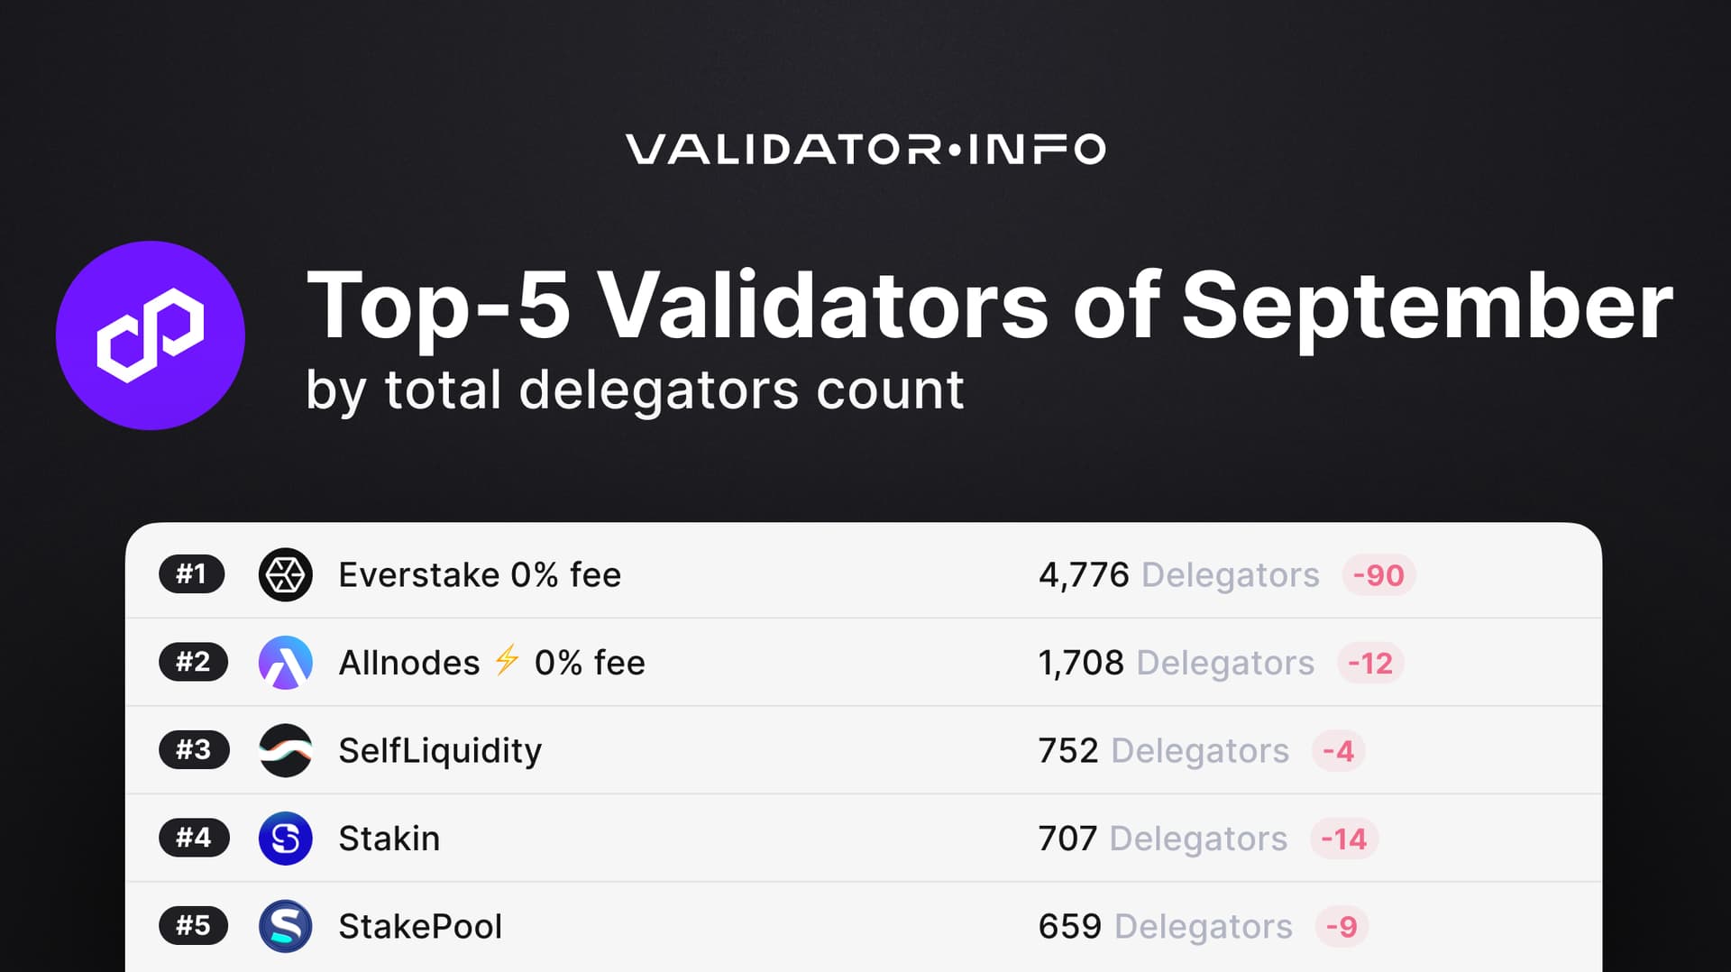Viewport: 1731px width, 972px height.
Task: Click the -12 delegators change badge
Action: coord(1370,664)
